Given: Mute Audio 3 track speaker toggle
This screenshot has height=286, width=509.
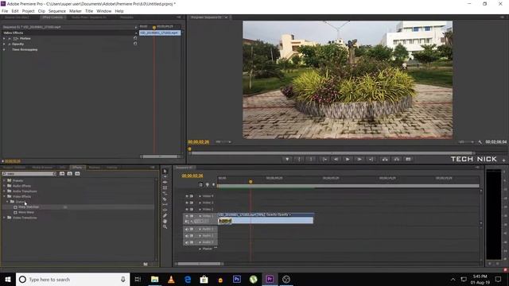Looking at the screenshot, I should coord(187,242).
